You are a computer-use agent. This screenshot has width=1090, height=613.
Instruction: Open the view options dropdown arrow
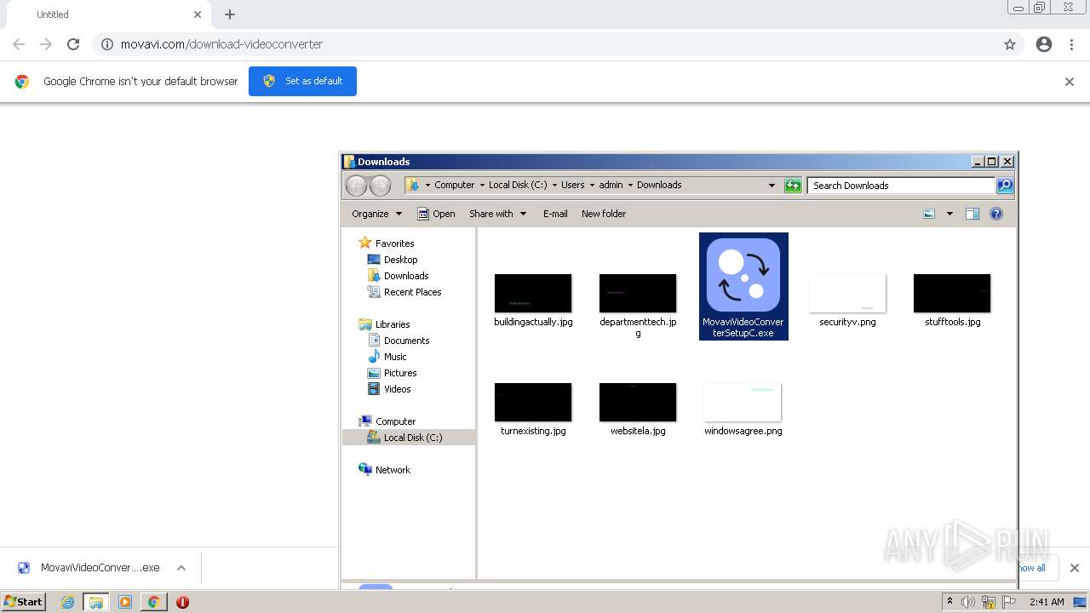point(949,214)
